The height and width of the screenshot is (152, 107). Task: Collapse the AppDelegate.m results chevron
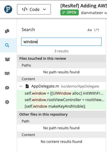(21, 86)
